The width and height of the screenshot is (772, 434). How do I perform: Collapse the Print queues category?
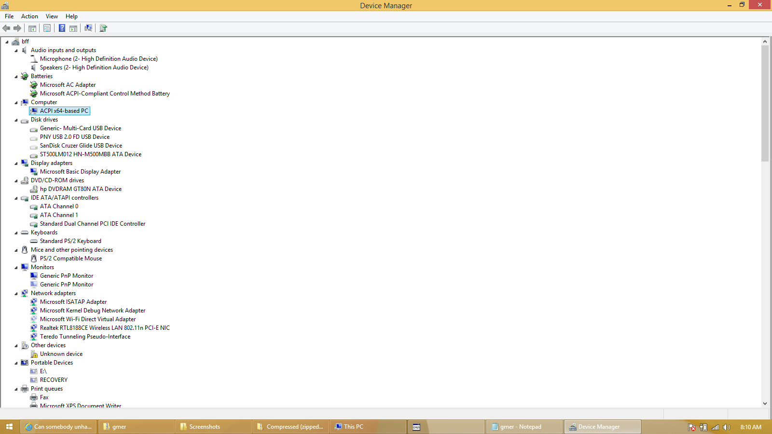(16, 389)
